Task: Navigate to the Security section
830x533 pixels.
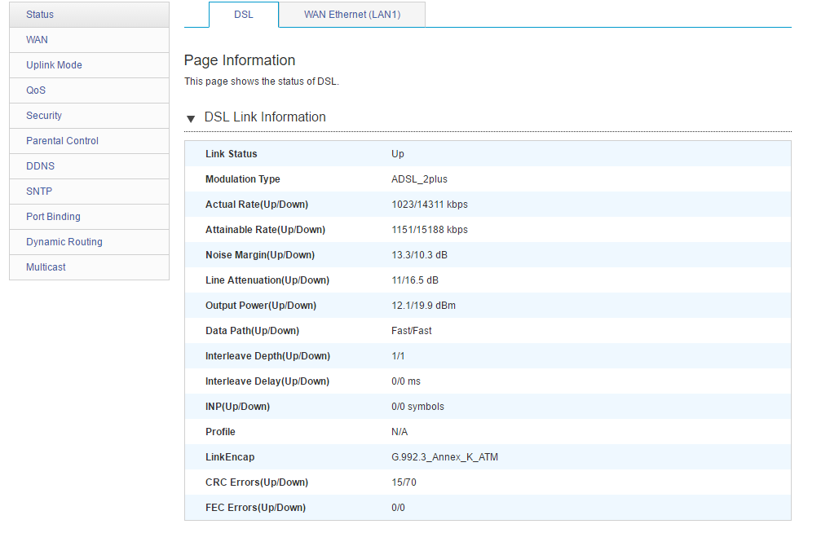Action: [x=44, y=116]
